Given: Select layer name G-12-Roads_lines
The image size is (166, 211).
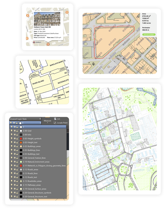Looking at the screenshot, I should (30, 173).
